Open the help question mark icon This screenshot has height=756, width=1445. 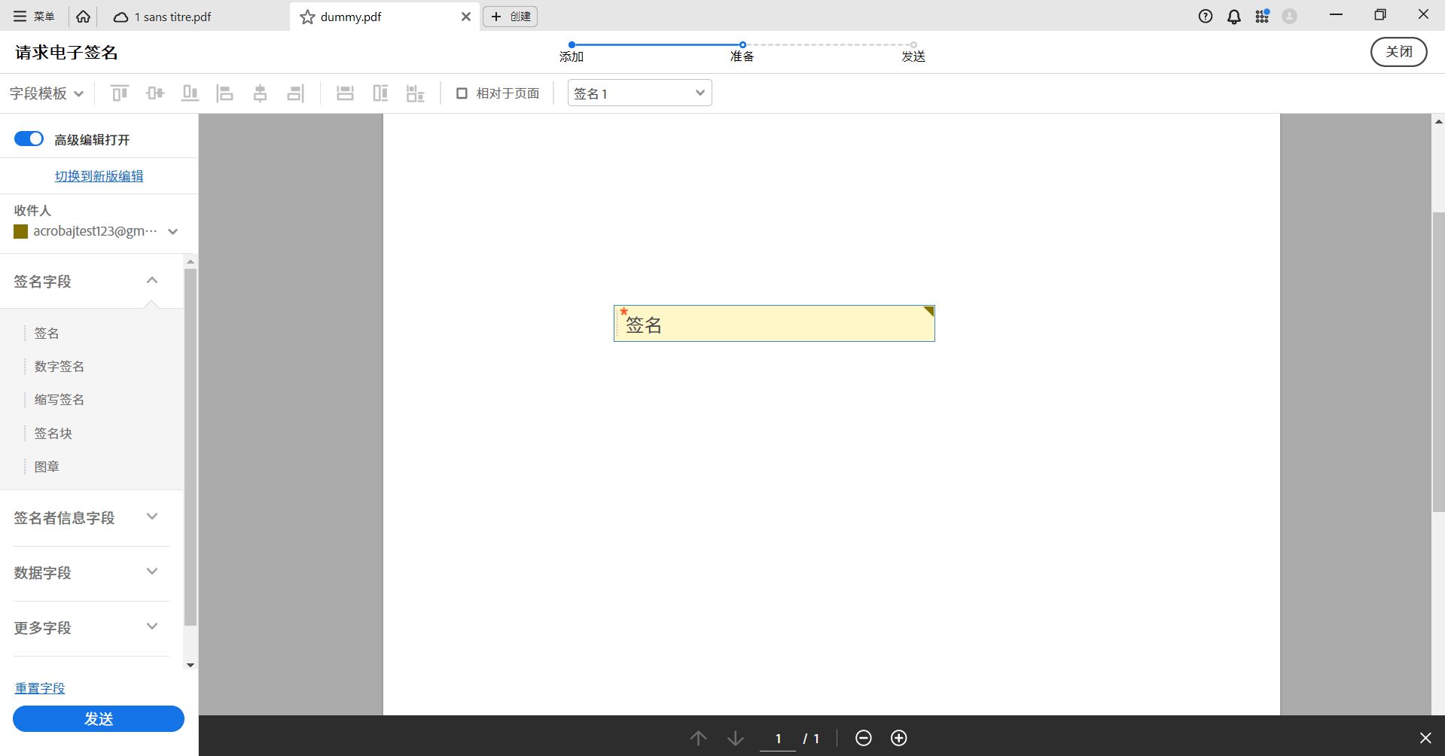1206,17
